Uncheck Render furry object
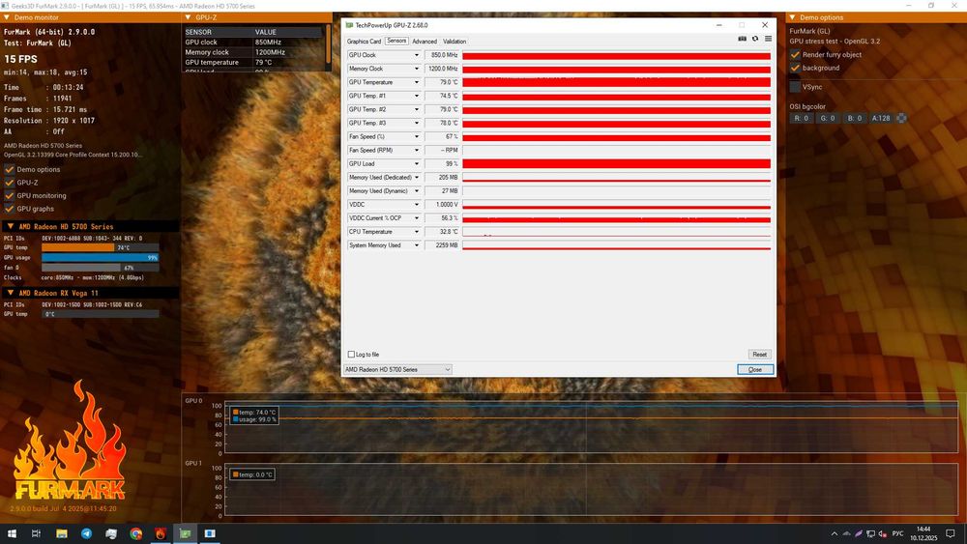 pos(795,55)
